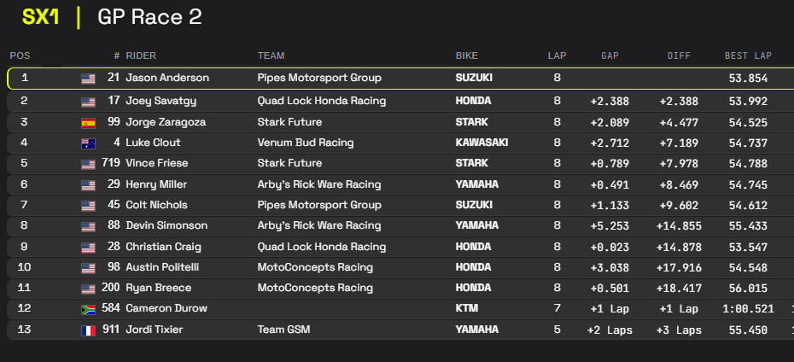Viewport: 794px width, 362px height.
Task: Click the Arby's Rick Ware Racing team for Henry Miller
Action: pos(319,184)
